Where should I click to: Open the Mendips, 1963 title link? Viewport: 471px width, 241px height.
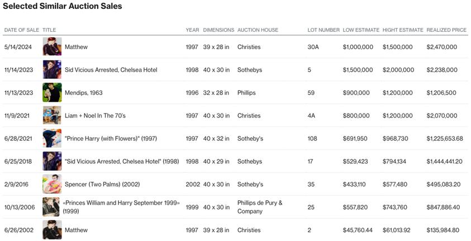pyautogui.click(x=83, y=93)
